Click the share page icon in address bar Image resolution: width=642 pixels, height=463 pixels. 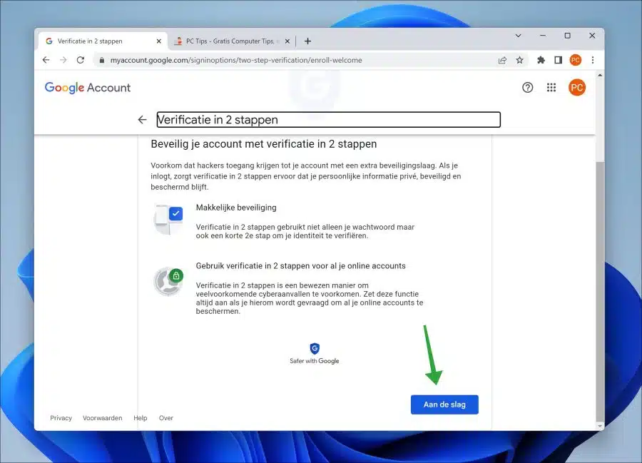click(x=502, y=60)
